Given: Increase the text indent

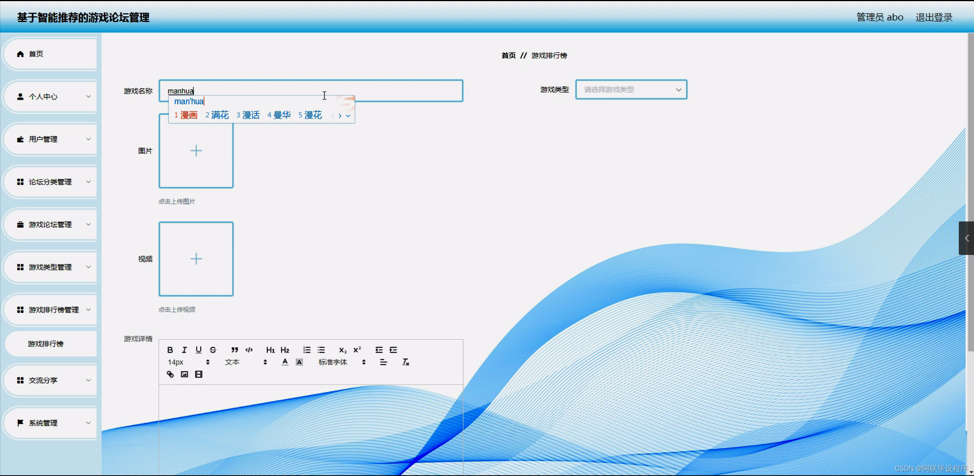Looking at the screenshot, I should [x=393, y=350].
